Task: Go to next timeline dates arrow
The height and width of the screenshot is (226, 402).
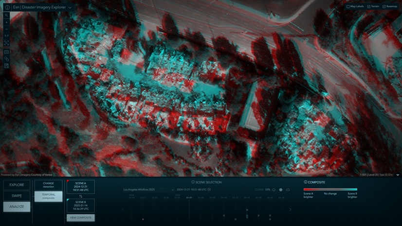Action: coord(290,209)
